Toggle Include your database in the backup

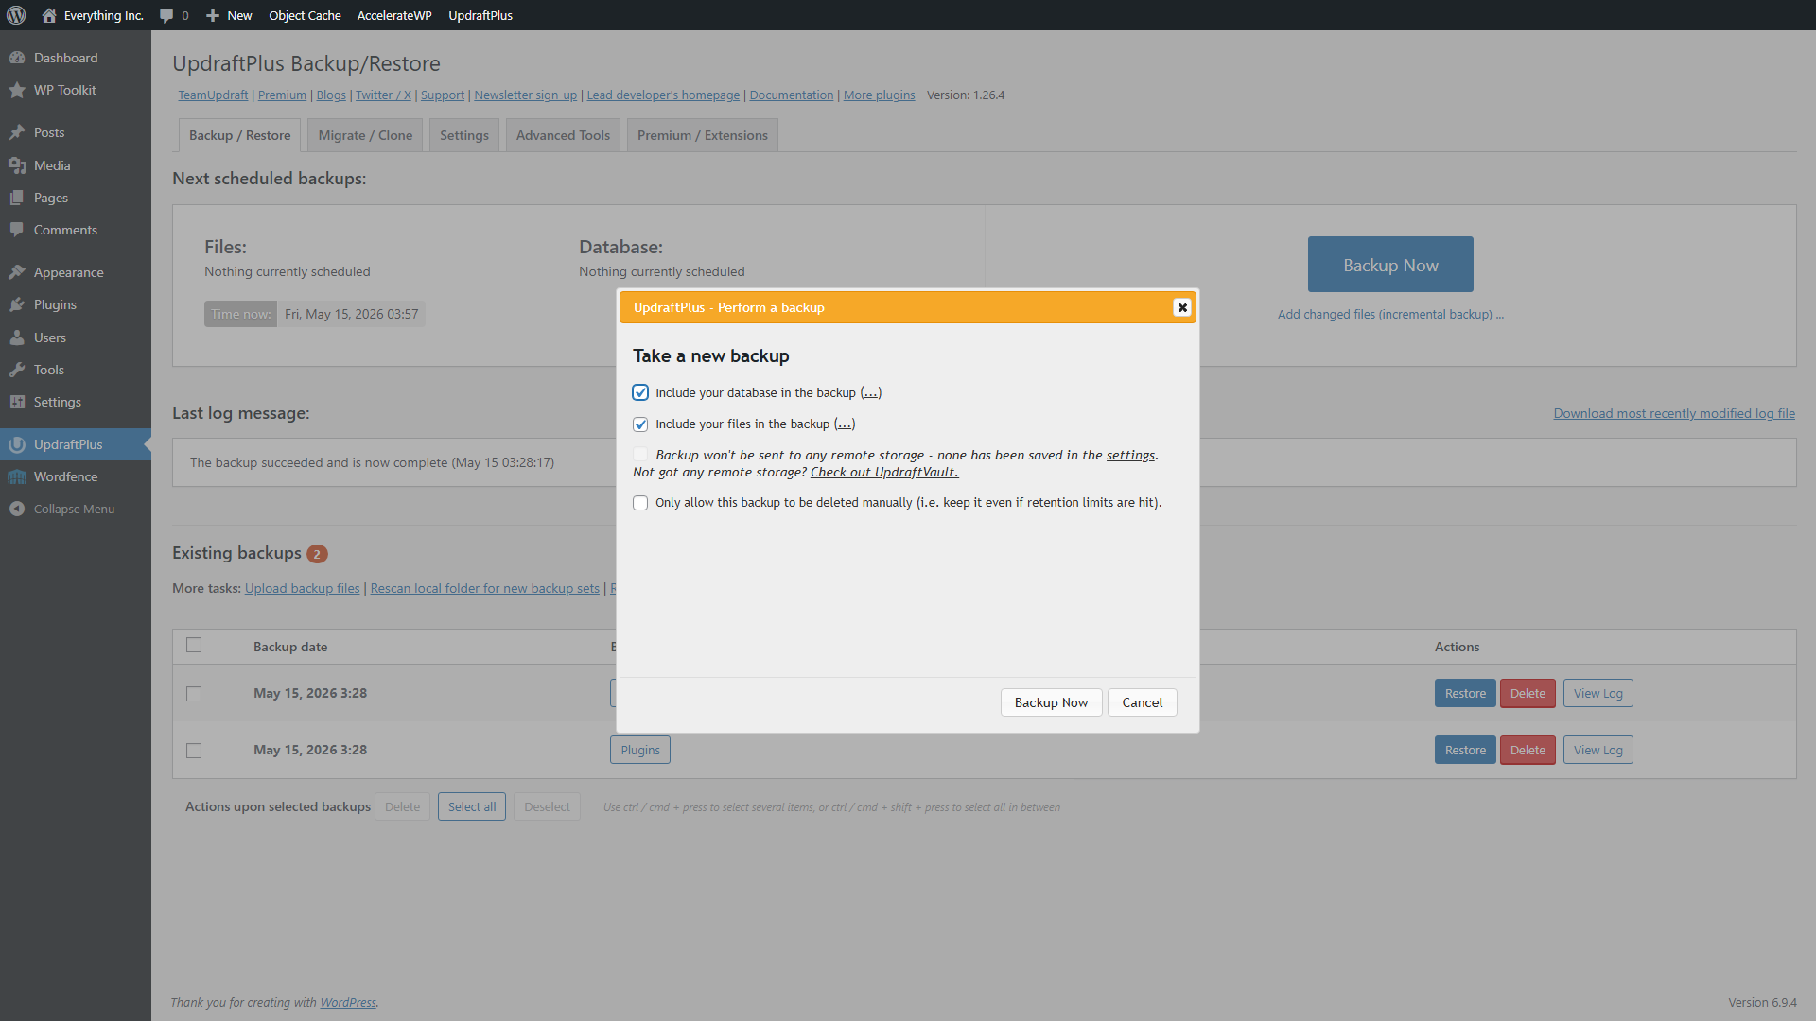tap(640, 392)
